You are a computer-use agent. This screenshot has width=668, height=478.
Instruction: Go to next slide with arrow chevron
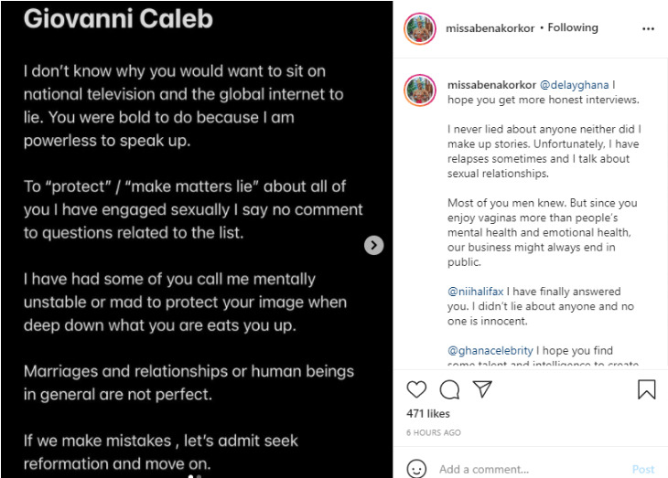[373, 245]
